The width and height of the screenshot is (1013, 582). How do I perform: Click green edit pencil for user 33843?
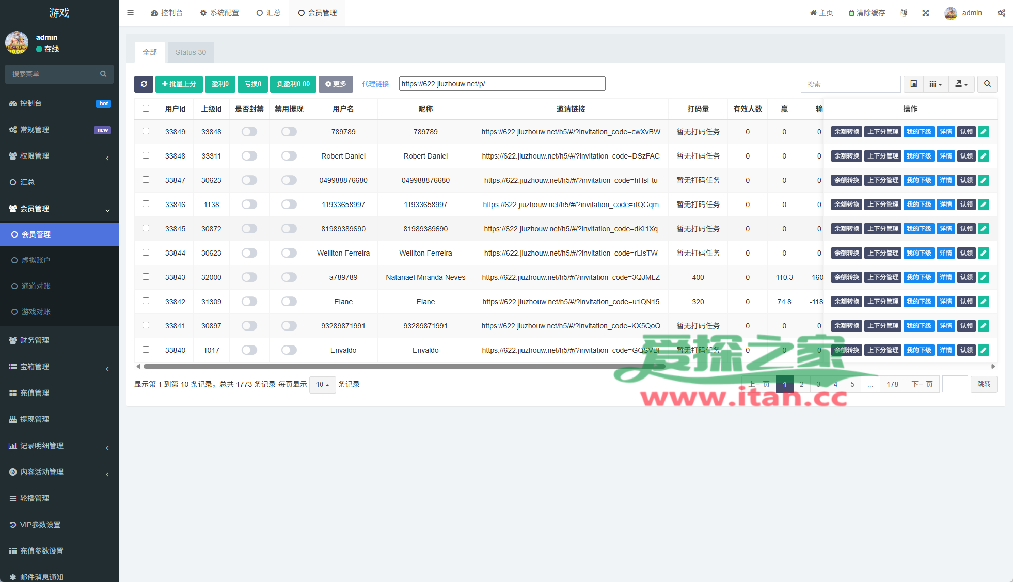(x=984, y=277)
